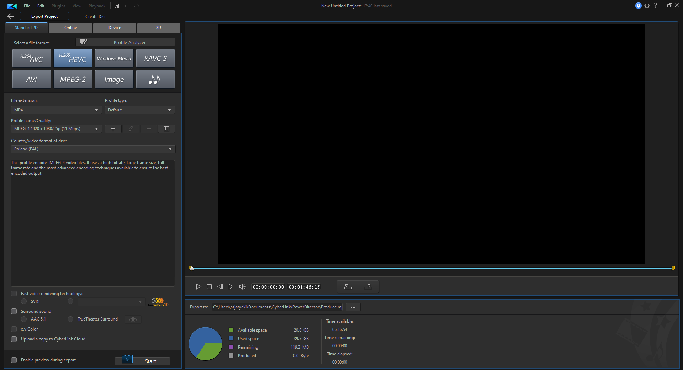This screenshot has width=683, height=370.
Task: Click the Export to file path field
Action: [277, 307]
